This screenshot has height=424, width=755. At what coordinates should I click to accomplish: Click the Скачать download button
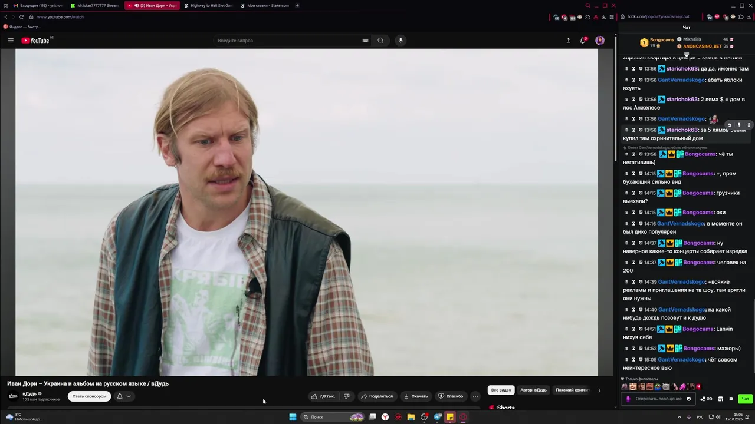[415, 396]
